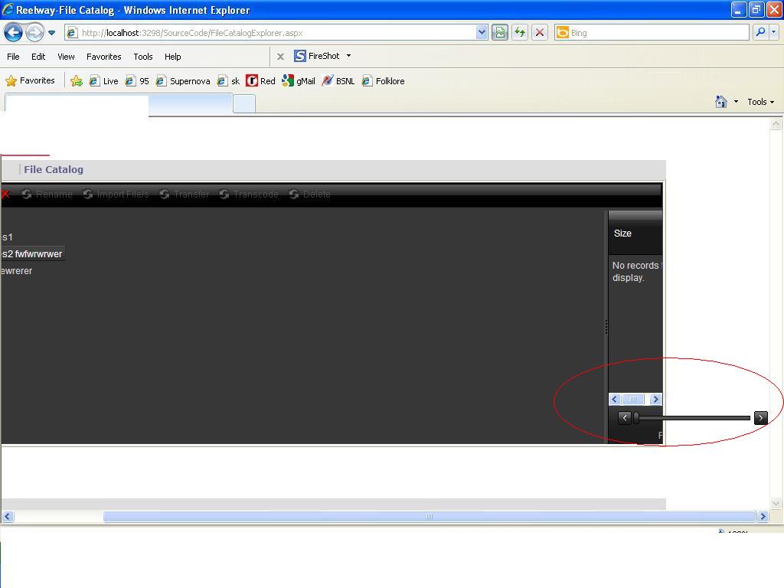784x588 pixels.
Task: Click the Rename toolbar button
Action: click(x=47, y=194)
